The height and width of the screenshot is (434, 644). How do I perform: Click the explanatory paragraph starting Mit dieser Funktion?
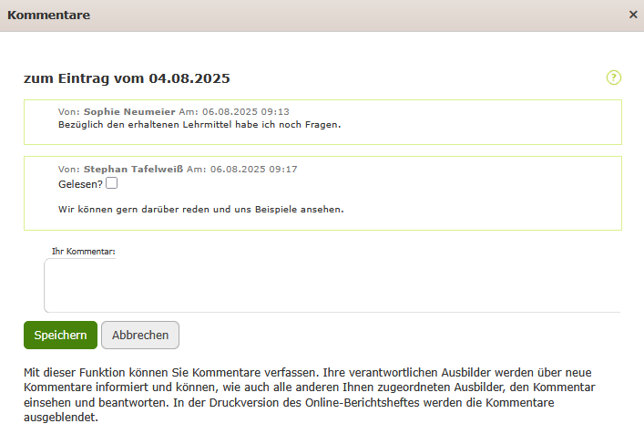pos(310,395)
